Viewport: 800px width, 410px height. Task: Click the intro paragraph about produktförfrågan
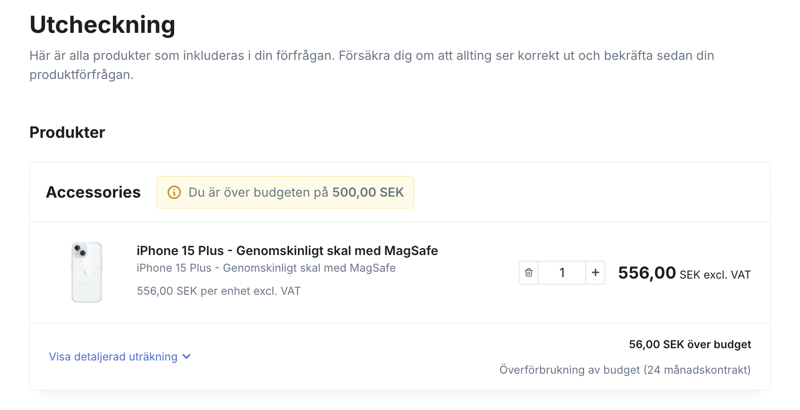372,65
